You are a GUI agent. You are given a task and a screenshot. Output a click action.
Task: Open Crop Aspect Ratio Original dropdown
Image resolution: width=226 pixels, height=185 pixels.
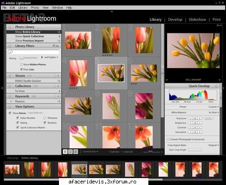[214, 145]
